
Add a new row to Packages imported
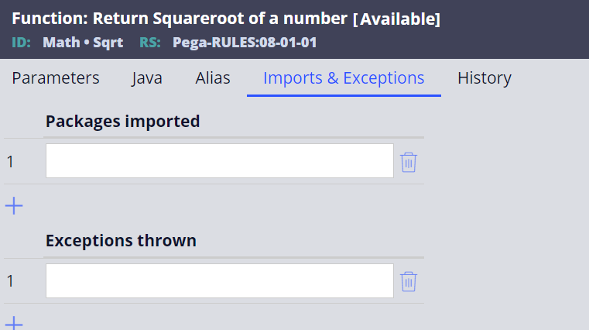click(x=14, y=206)
